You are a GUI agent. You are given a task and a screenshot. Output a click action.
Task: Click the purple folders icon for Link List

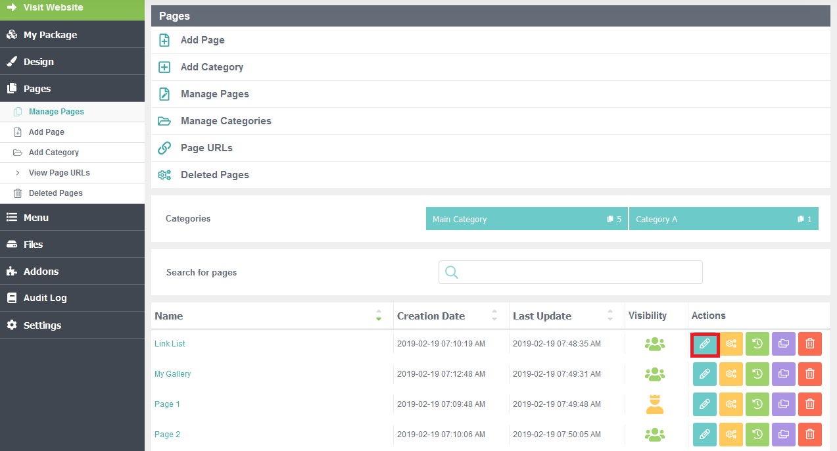coord(783,344)
